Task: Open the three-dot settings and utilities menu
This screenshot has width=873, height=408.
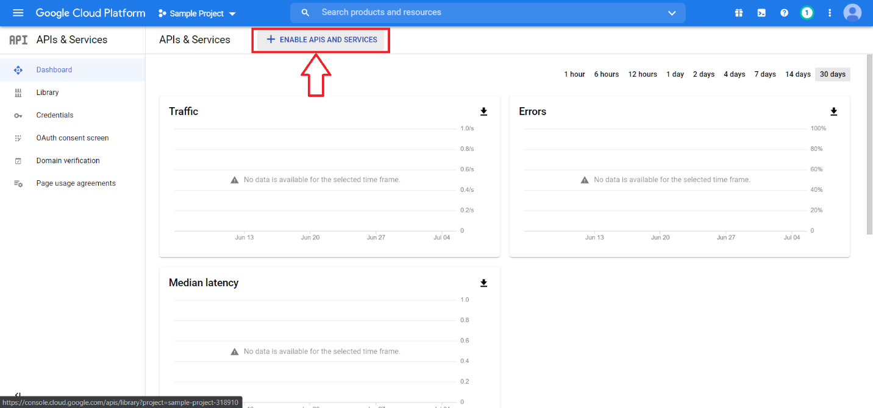Action: [x=830, y=13]
